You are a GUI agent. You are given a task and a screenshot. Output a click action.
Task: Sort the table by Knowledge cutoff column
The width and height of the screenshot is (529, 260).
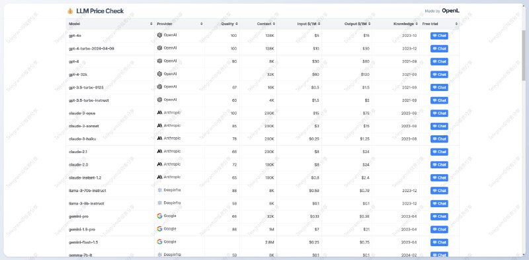point(417,24)
